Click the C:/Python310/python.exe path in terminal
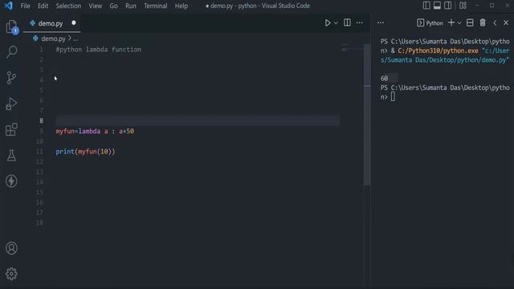Image resolution: width=514 pixels, height=289 pixels. point(438,51)
